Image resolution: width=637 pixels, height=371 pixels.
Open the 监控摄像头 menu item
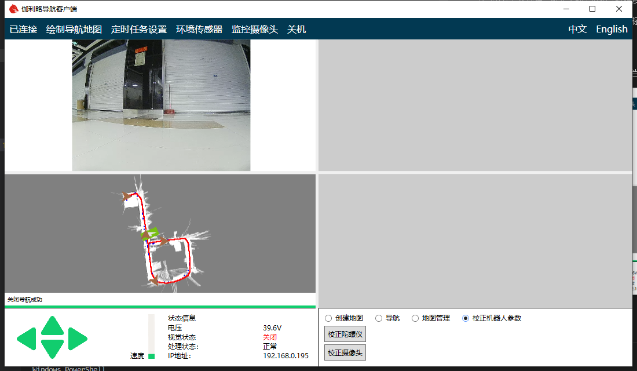tap(255, 30)
